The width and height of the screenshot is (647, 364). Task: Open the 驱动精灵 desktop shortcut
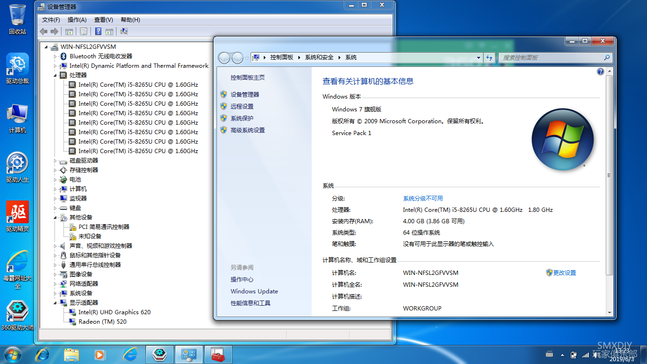[18, 217]
